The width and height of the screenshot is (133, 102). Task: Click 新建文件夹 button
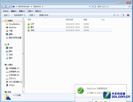click(44, 15)
